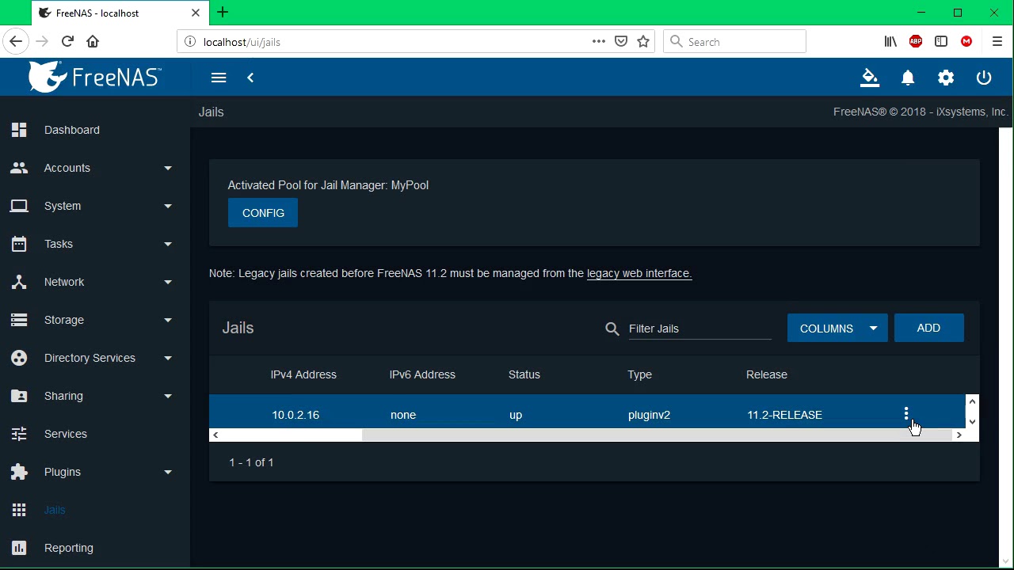Screen dimensions: 1014x570
Task: Click the FreeNAS logo
Action: (95, 77)
